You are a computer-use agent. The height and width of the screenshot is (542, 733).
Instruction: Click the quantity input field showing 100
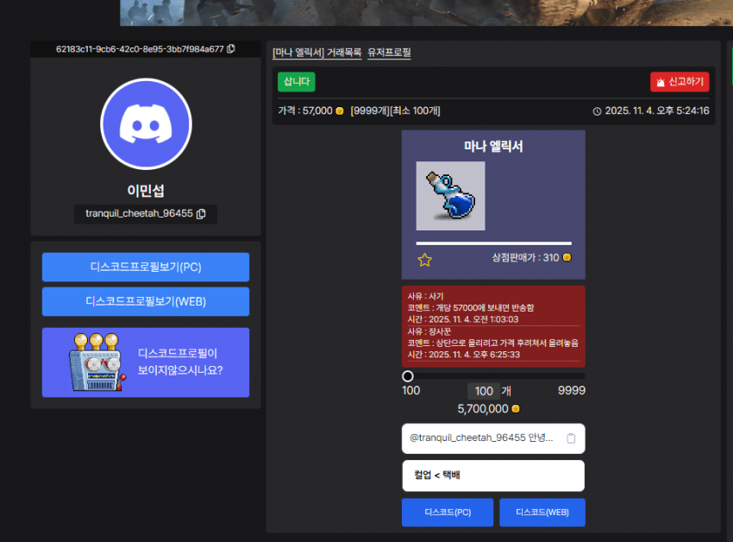483,392
